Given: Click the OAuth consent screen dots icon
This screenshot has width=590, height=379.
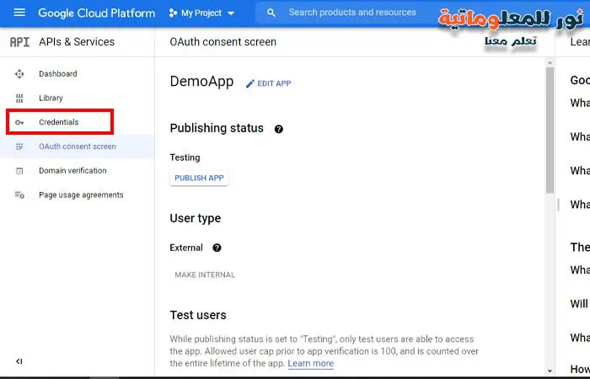Looking at the screenshot, I should pos(19,147).
